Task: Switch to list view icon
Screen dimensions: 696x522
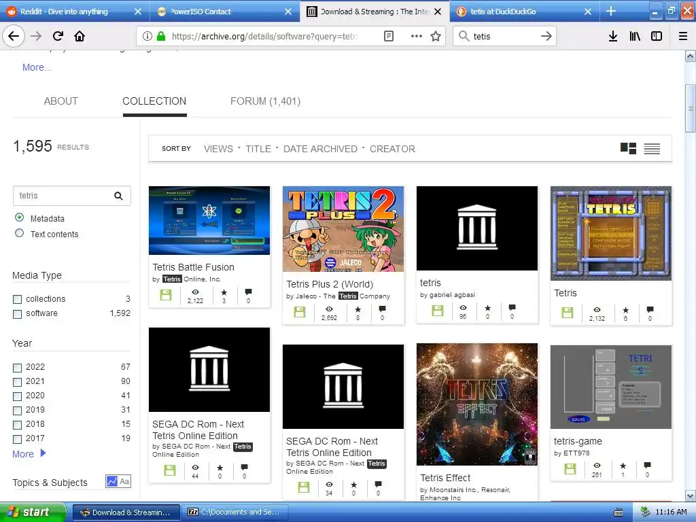Action: (x=652, y=148)
